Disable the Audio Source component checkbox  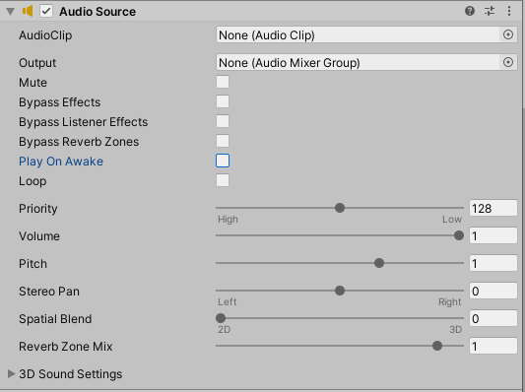[x=46, y=11]
